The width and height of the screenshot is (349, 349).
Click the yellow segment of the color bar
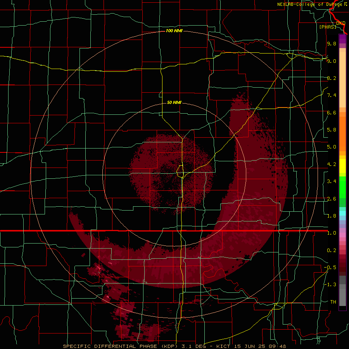tap(342, 166)
